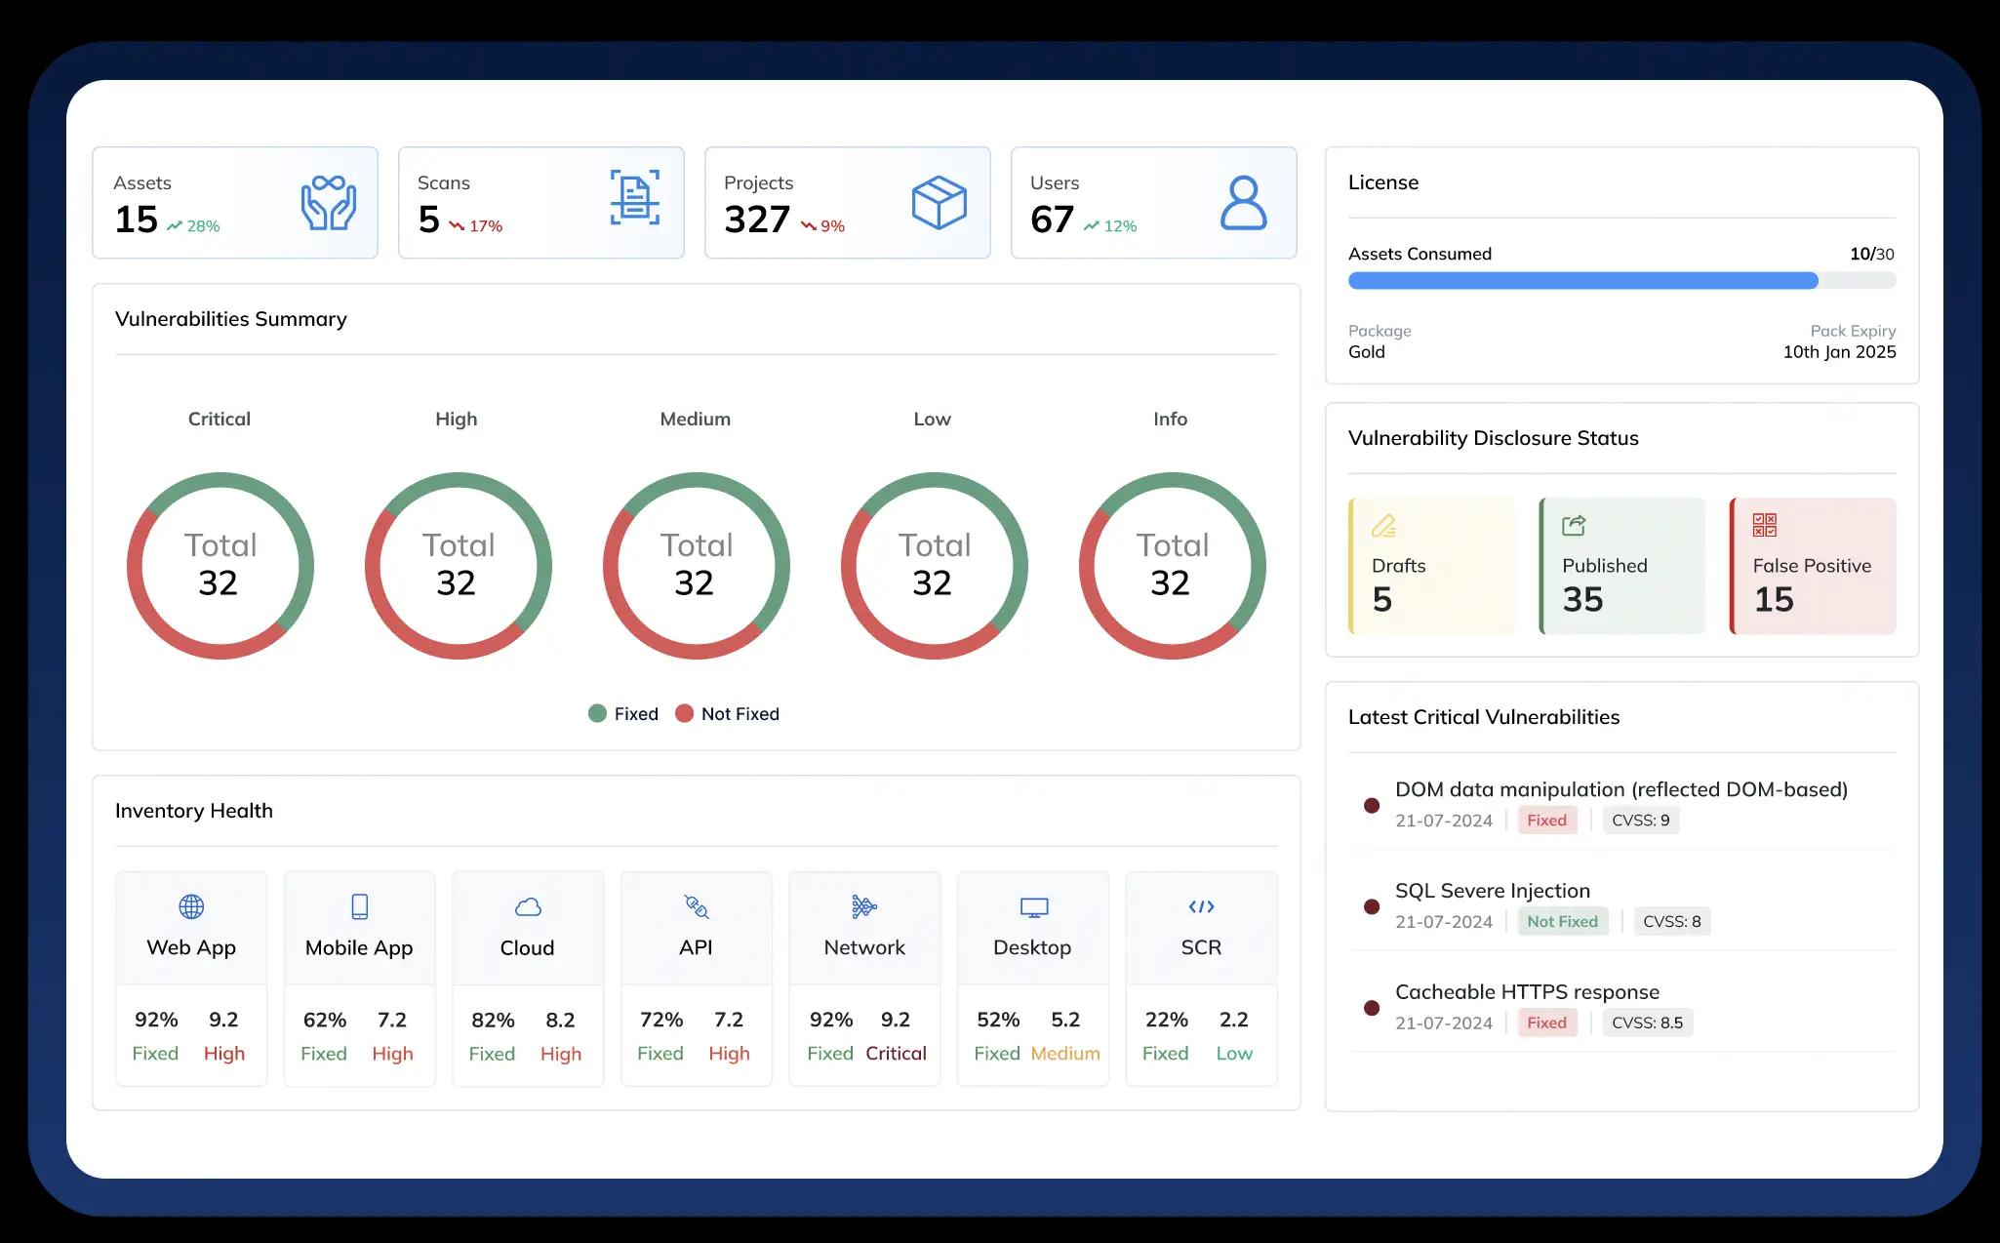Click the Projects box icon
Image resolution: width=2000 pixels, height=1243 pixels.
click(939, 203)
